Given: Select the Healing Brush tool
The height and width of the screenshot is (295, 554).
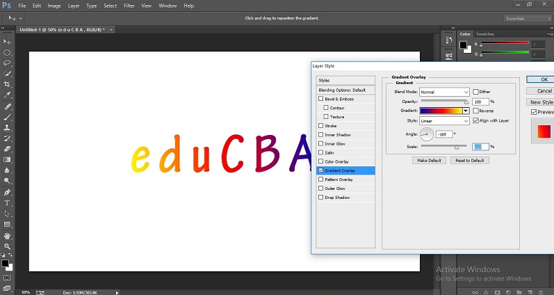Looking at the screenshot, I should point(7,106).
